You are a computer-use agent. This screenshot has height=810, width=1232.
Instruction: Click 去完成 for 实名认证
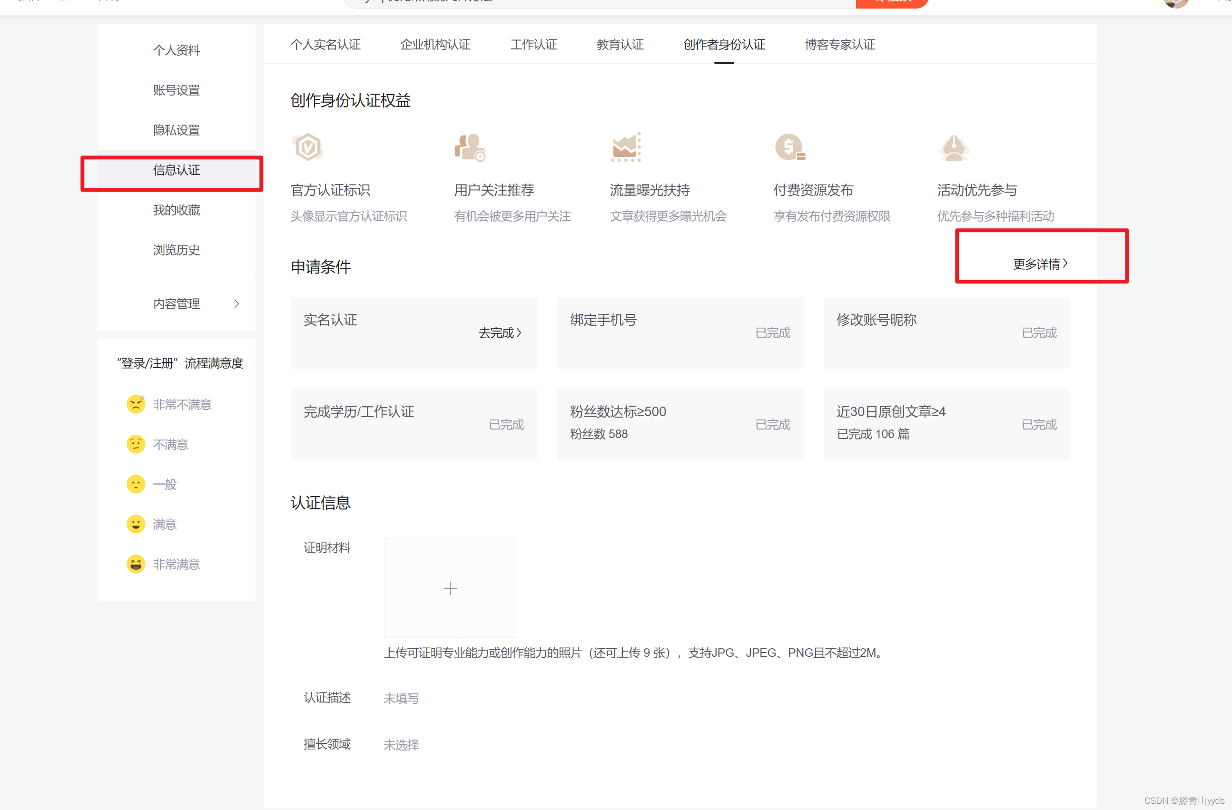coord(500,332)
